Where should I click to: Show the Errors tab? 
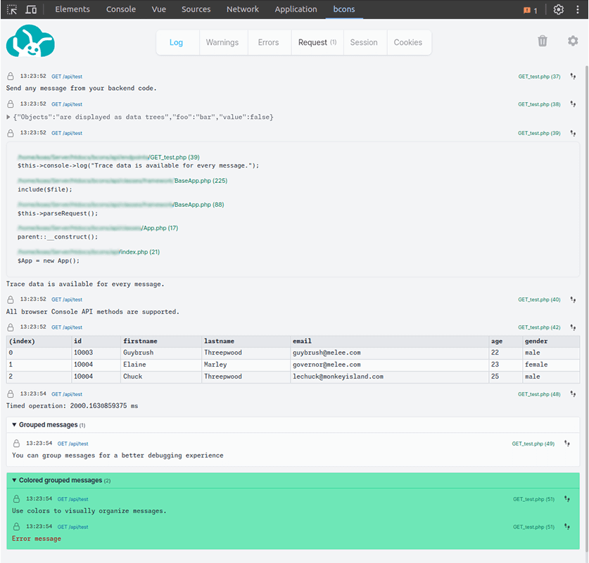coord(269,42)
